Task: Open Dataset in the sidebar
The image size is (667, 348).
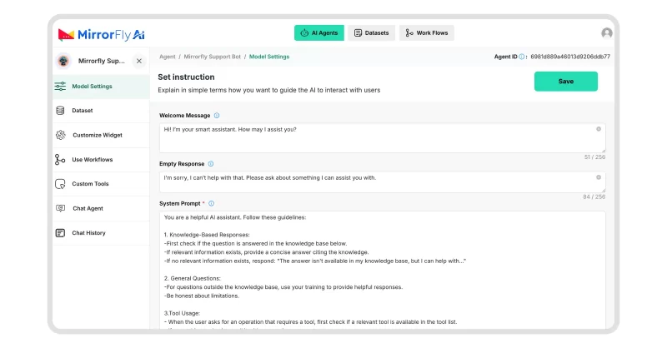Action: coord(101,111)
